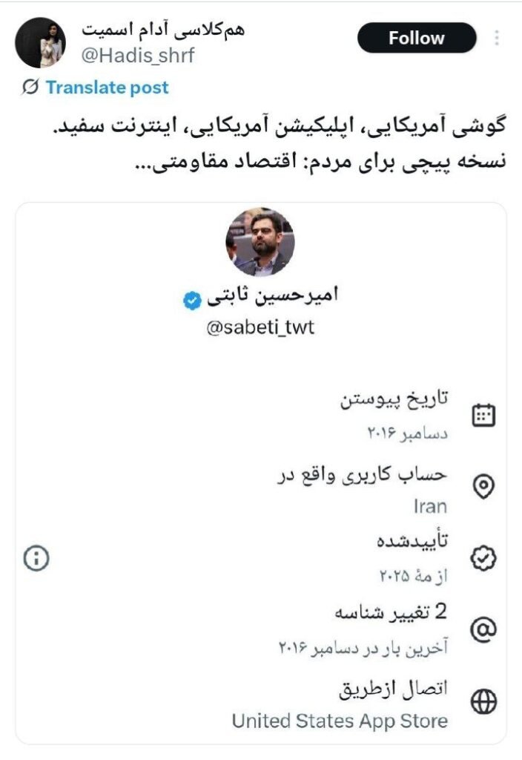Image resolution: width=522 pixels, height=760 pixels.
Task: Click the @ username changes icon
Action: pyautogui.click(x=484, y=629)
